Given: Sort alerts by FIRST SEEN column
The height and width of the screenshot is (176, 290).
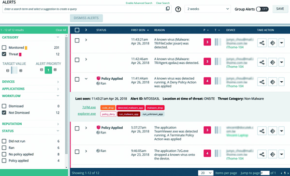Looking at the screenshot, I should click(x=140, y=30).
